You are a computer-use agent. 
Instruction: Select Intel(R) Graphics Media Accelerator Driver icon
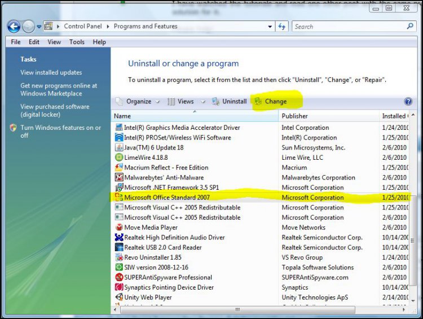click(x=118, y=127)
